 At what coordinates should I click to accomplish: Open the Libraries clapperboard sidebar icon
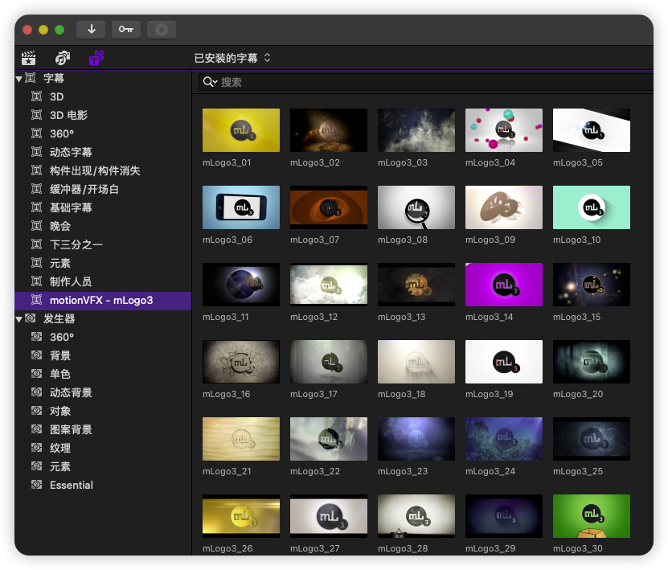click(29, 58)
